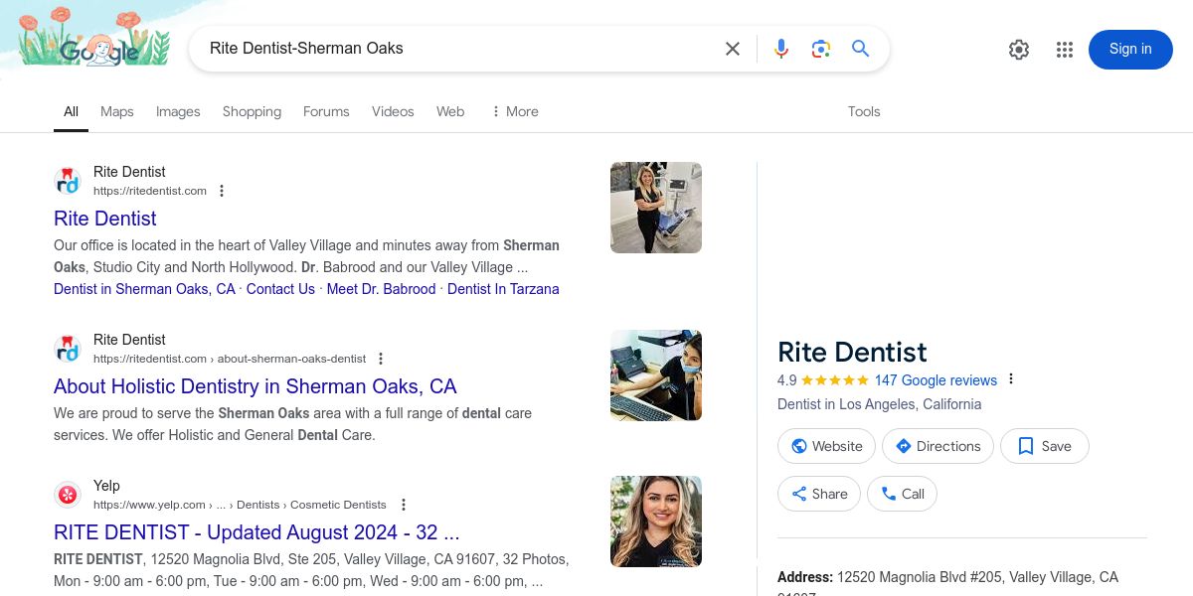This screenshot has height=596, width=1193.
Task: Click the Sign in button
Action: click(1130, 49)
